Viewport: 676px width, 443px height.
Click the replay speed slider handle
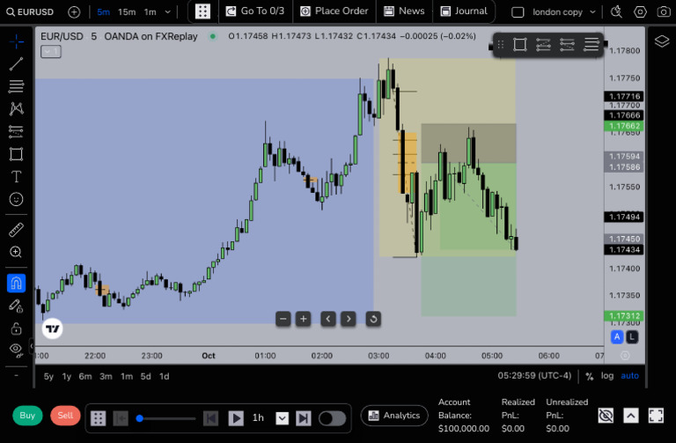139,418
